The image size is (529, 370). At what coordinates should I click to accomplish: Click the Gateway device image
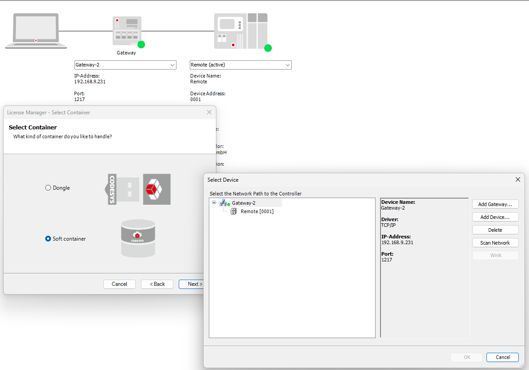[x=127, y=31]
